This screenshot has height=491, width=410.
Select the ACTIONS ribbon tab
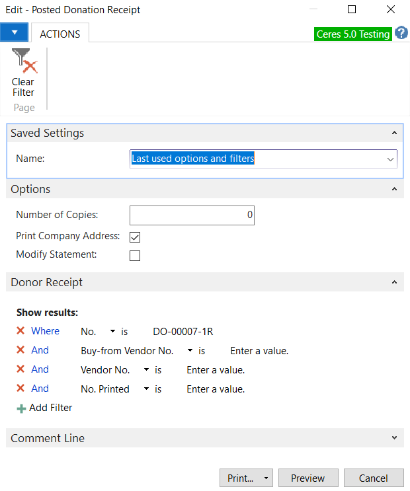[60, 34]
